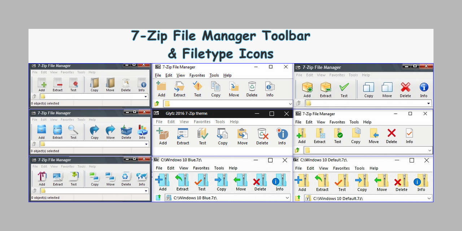Click the zip folder Test icon with green circle check
This screenshot has height=231, width=462.
tap(338, 133)
